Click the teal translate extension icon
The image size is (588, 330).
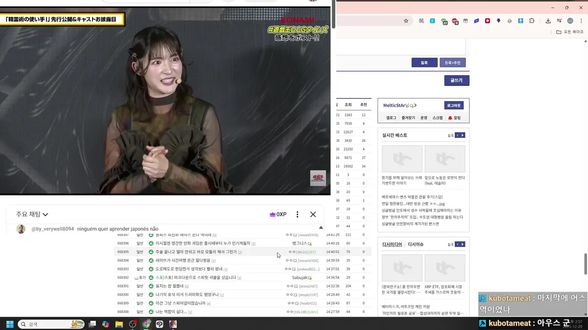pos(432,21)
